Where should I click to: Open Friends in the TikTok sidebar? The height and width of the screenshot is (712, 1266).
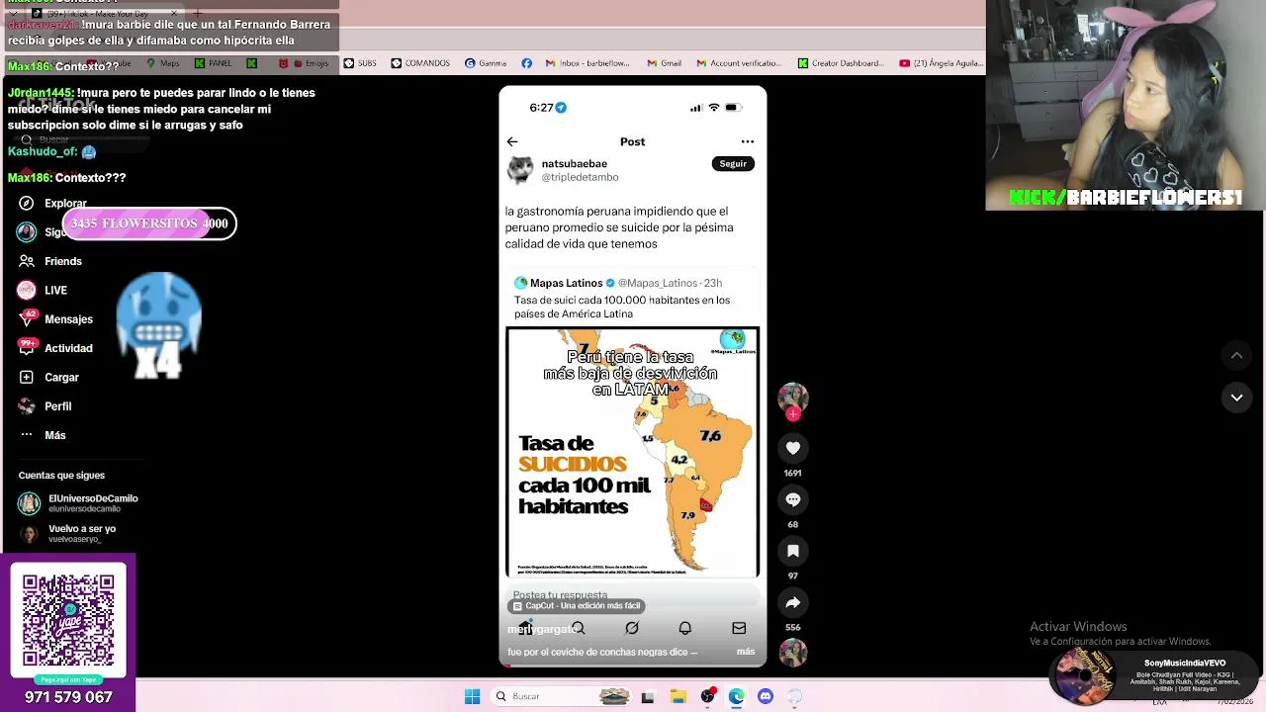click(x=63, y=261)
